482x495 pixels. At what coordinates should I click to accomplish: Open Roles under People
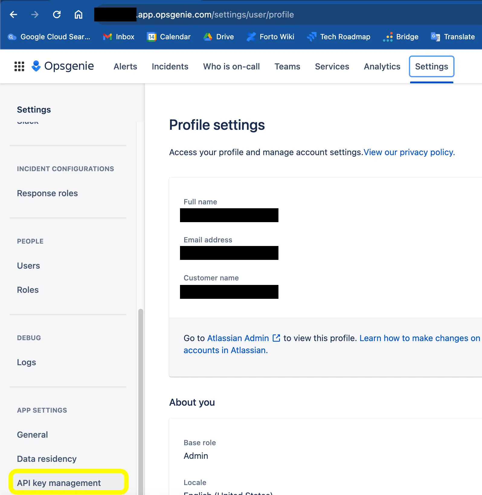click(28, 290)
